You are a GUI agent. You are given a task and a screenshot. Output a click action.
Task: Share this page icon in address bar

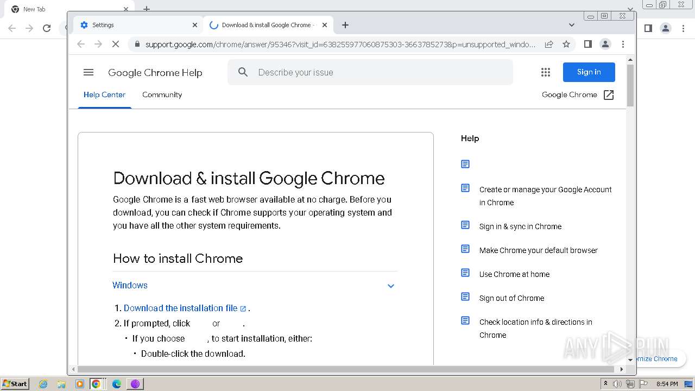(549, 44)
